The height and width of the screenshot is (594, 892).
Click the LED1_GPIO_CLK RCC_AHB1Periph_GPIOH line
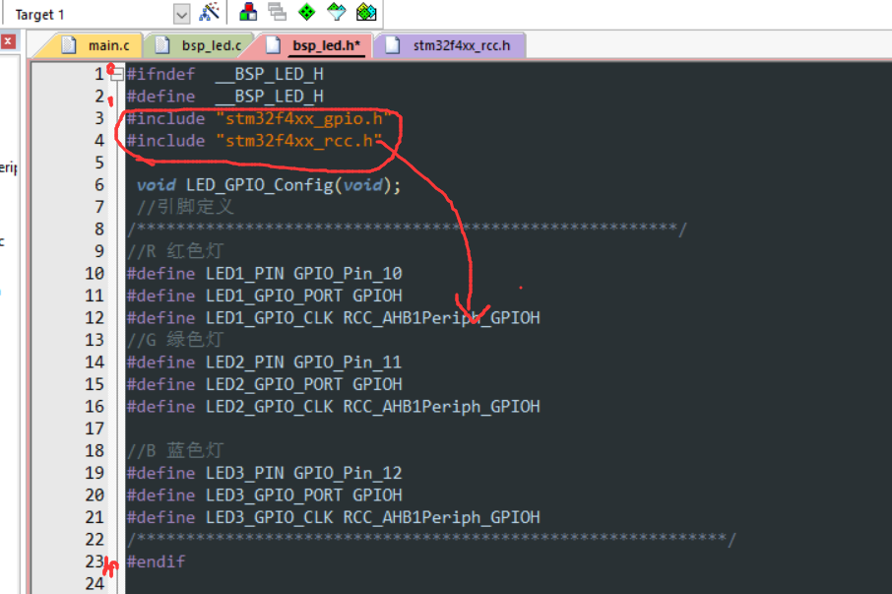pyautogui.click(x=333, y=318)
